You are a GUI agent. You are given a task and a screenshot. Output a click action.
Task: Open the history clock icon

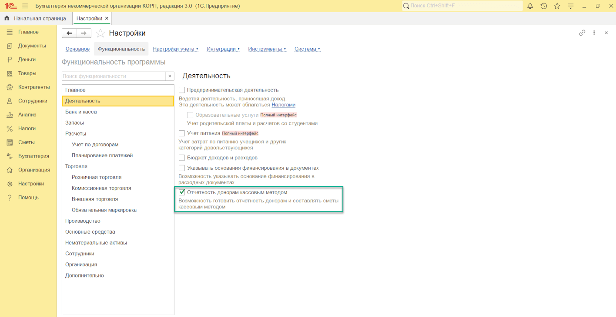[544, 6]
